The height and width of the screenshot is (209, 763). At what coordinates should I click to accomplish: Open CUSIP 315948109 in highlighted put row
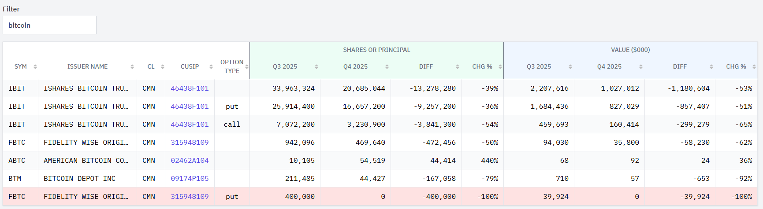[x=190, y=197]
